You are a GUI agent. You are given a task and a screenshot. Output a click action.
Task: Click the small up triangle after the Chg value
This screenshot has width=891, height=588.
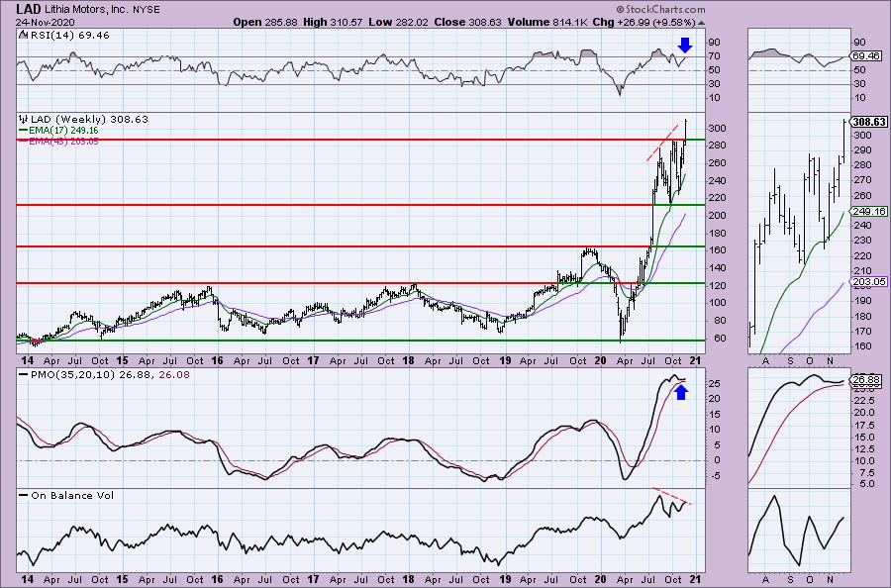701,24
